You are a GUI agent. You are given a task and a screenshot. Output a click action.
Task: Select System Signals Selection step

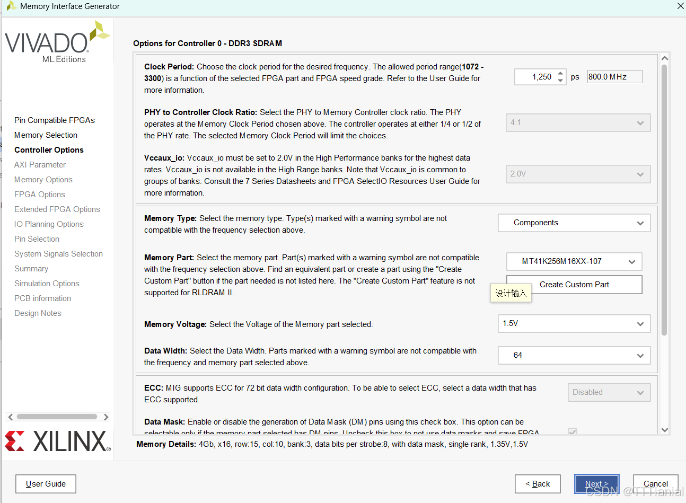[58, 254]
